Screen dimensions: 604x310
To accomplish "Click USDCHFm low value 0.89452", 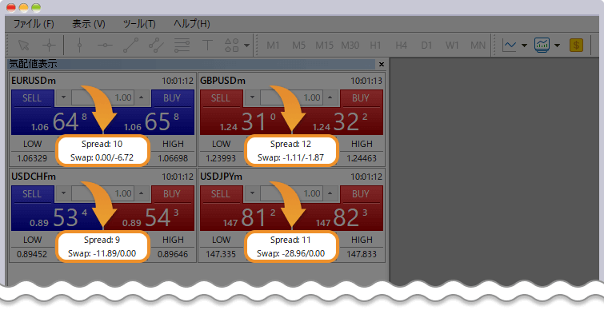I will (x=32, y=254).
